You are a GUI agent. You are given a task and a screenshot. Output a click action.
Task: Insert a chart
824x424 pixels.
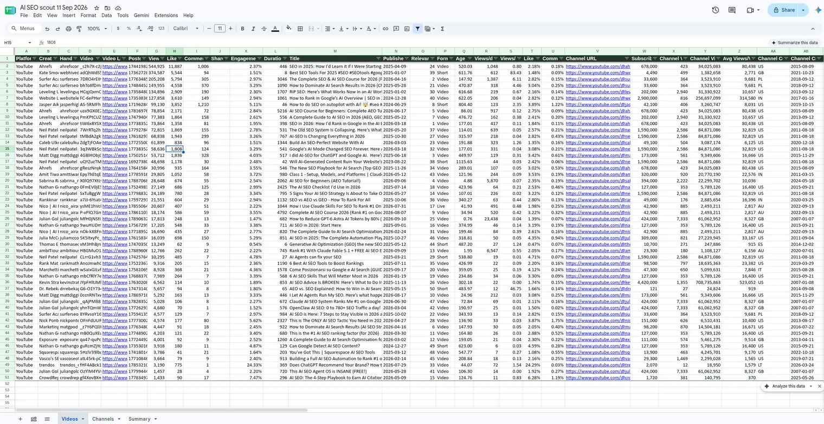tap(407, 29)
